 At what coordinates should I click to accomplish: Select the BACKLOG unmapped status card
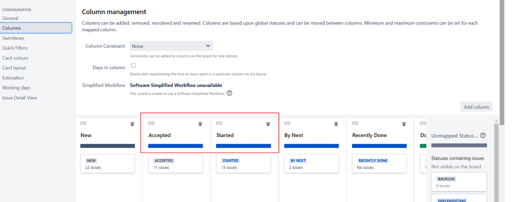[x=459, y=182]
